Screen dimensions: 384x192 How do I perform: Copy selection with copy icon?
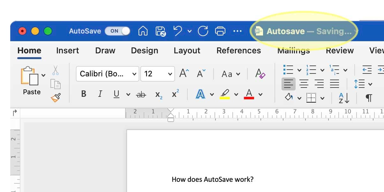pos(56,84)
